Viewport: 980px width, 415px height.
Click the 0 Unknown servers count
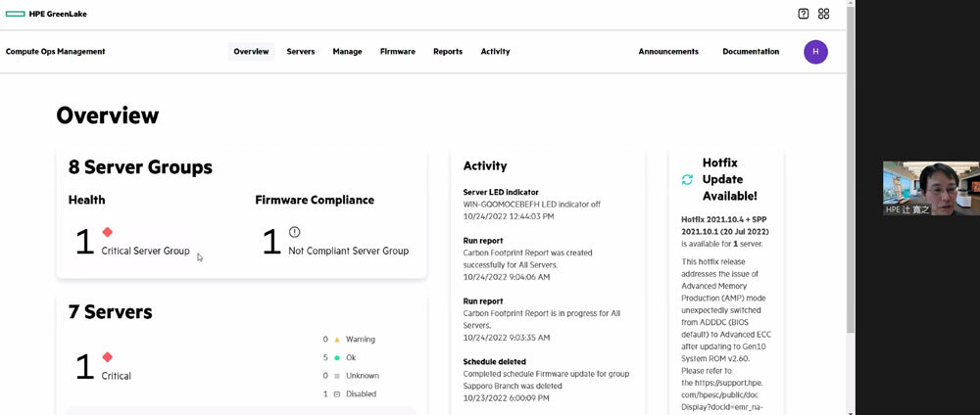(325, 376)
